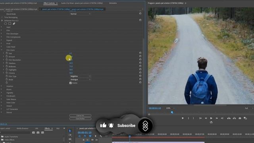Go to the Out point

click(x=222, y=118)
